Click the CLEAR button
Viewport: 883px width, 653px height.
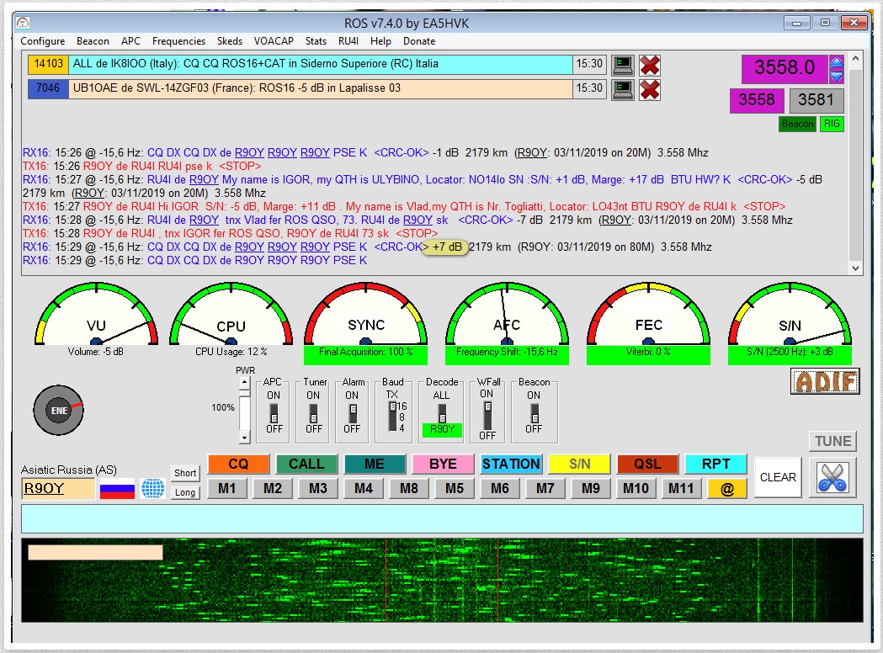(778, 477)
